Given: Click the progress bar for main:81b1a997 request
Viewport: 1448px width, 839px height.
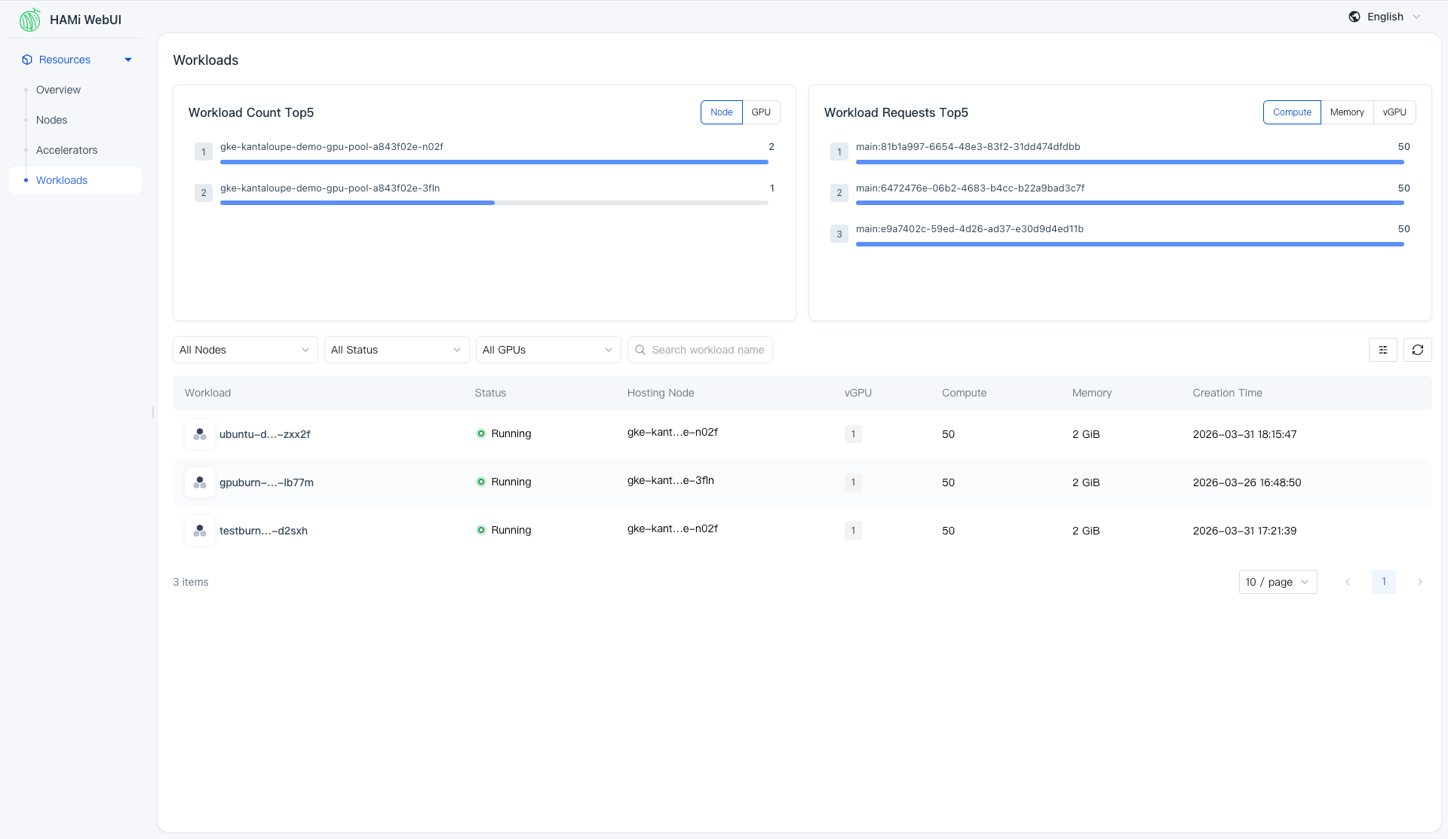Looking at the screenshot, I should [1129, 161].
